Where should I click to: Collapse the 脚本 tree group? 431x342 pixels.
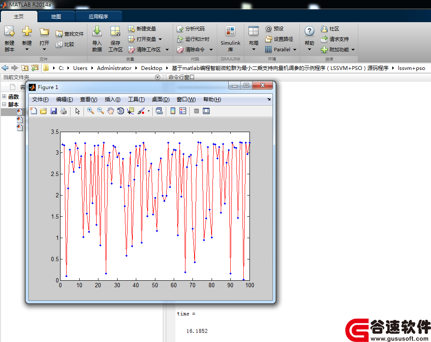[4, 104]
